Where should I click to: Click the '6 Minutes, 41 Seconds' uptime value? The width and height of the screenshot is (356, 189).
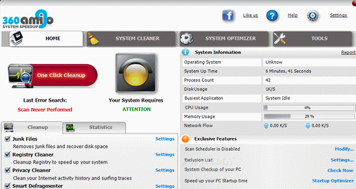point(288,71)
